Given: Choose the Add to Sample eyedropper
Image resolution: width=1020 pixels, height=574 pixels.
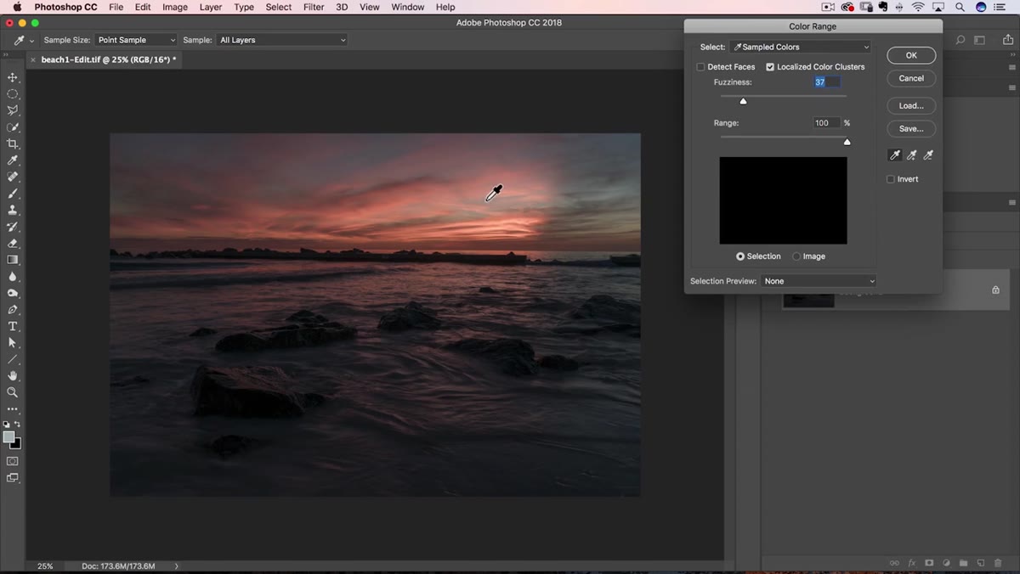Looking at the screenshot, I should click(911, 155).
